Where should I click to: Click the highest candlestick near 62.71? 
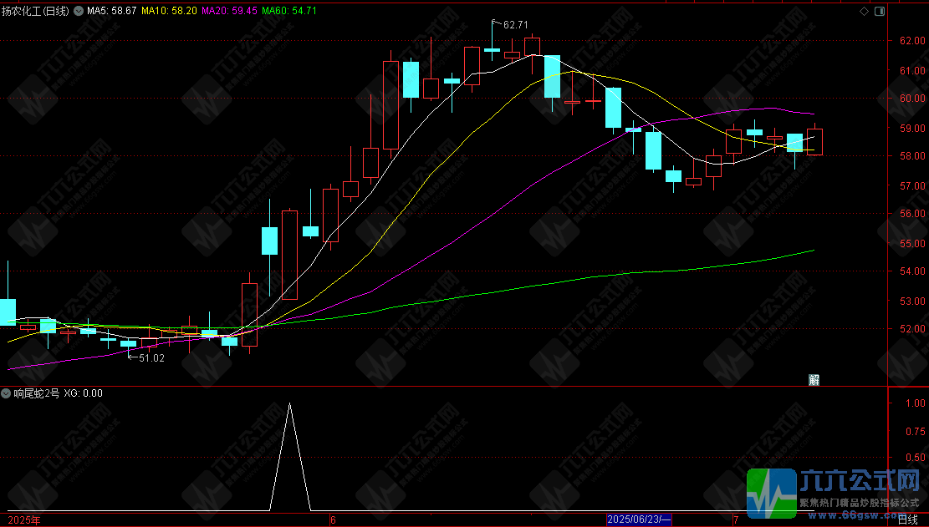(x=492, y=41)
